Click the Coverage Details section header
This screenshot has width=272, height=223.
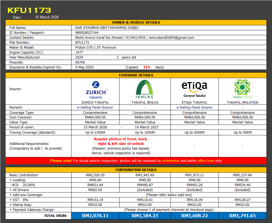pyautogui.click(x=136, y=75)
